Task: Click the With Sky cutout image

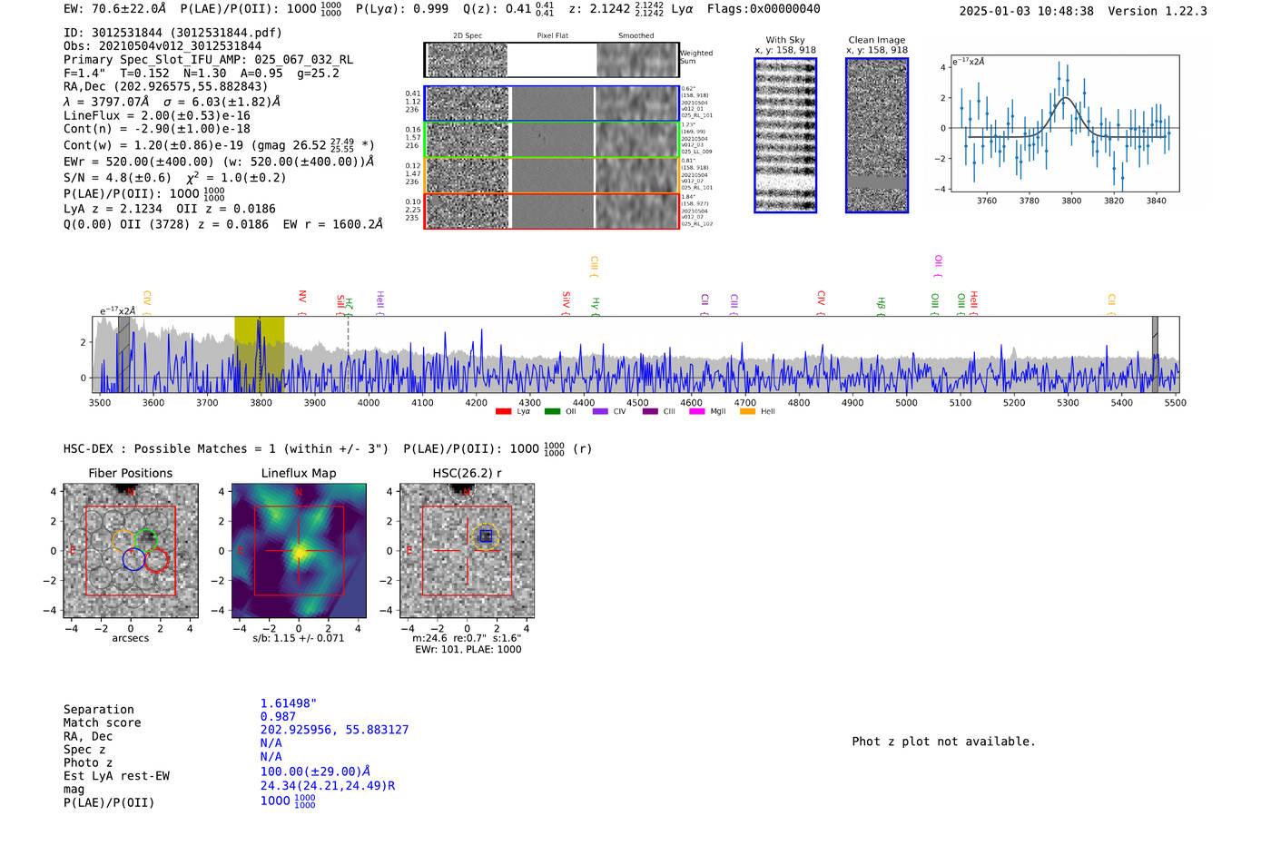Action: pos(785,135)
